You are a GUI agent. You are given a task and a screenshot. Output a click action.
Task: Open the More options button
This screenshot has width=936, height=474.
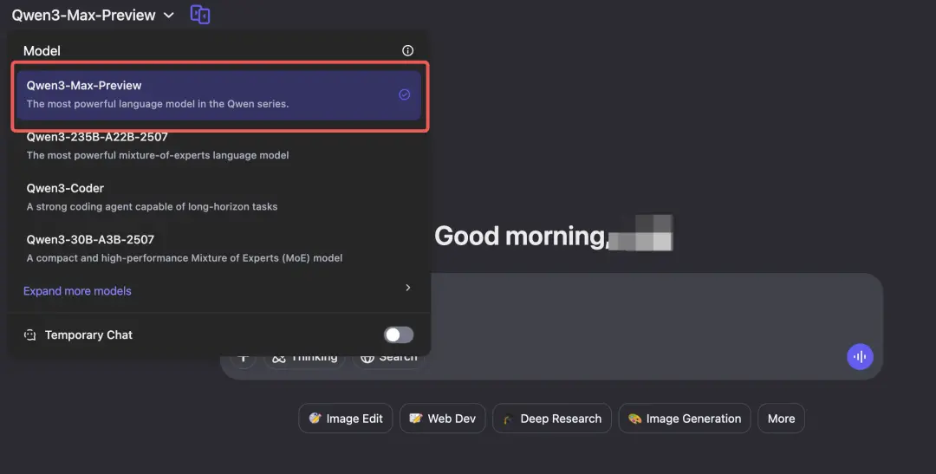tap(781, 419)
